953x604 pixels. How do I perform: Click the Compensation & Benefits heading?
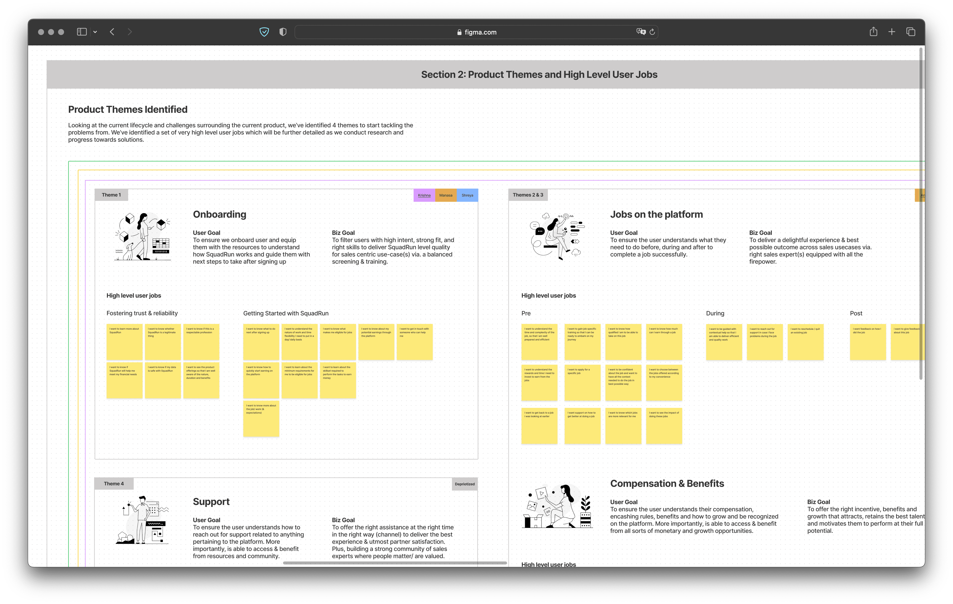click(x=667, y=483)
